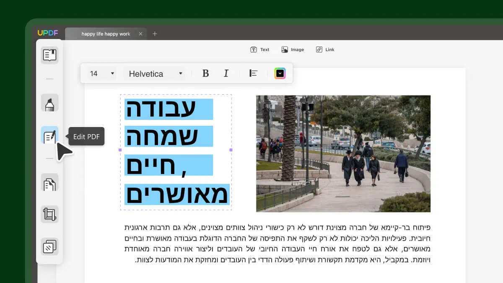Toggle Bold formatting

click(x=205, y=73)
